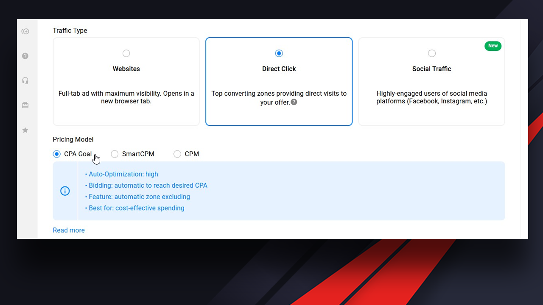Click the Social Traffic description text

point(432,97)
